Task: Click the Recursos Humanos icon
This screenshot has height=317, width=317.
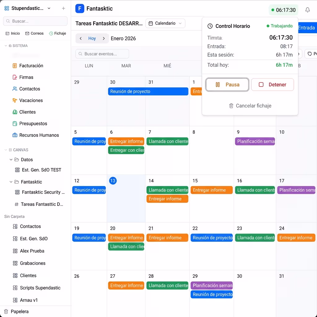Action: click(15, 135)
